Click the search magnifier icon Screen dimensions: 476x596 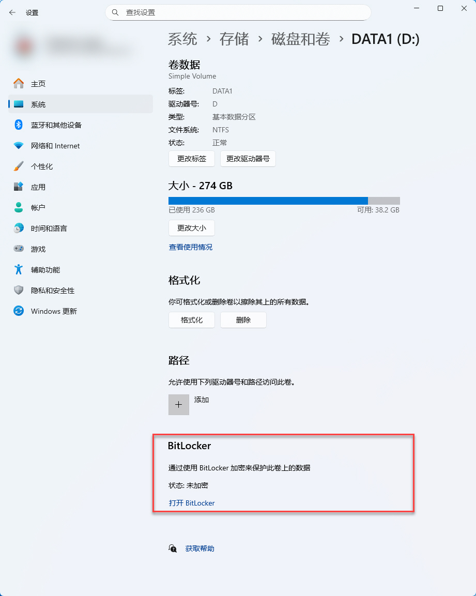point(115,12)
